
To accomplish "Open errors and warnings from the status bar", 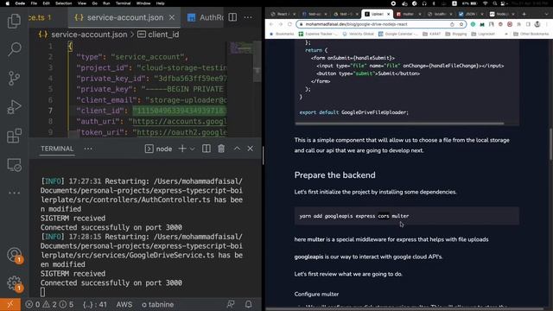I will 49,304.
